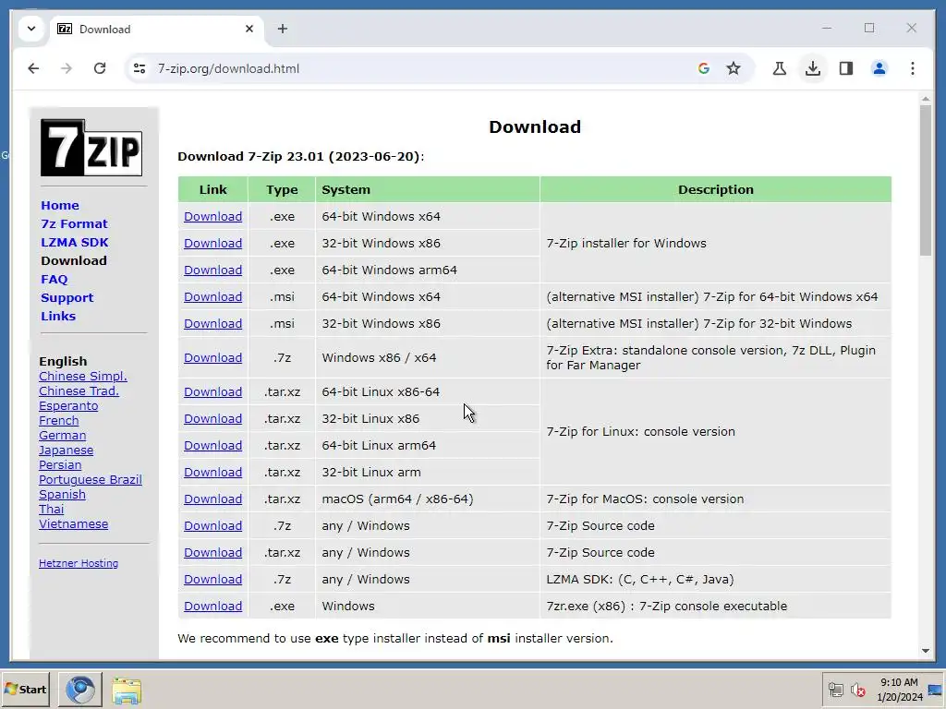Toggle the side panel icon
Viewport: 946px width, 709px height.
pos(846,68)
